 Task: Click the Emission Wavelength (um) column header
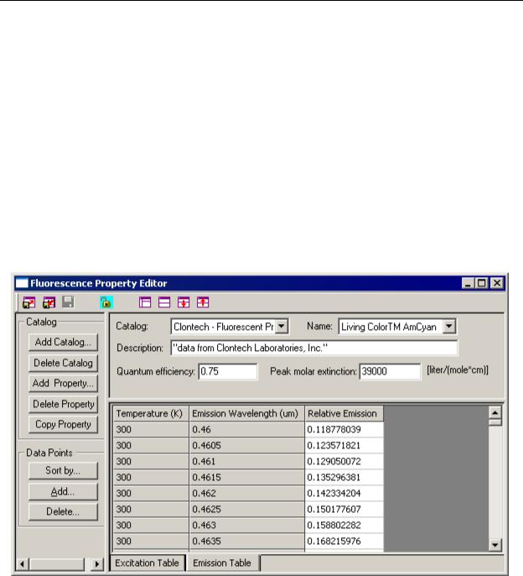[x=246, y=414]
